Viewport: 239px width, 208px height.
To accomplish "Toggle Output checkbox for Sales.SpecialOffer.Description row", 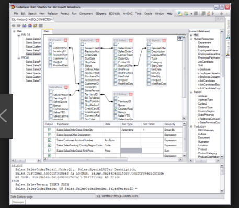I will coord(50,135).
